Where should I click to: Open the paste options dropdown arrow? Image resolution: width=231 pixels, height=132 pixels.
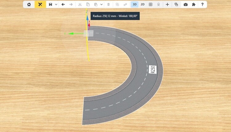(x=101, y=5)
